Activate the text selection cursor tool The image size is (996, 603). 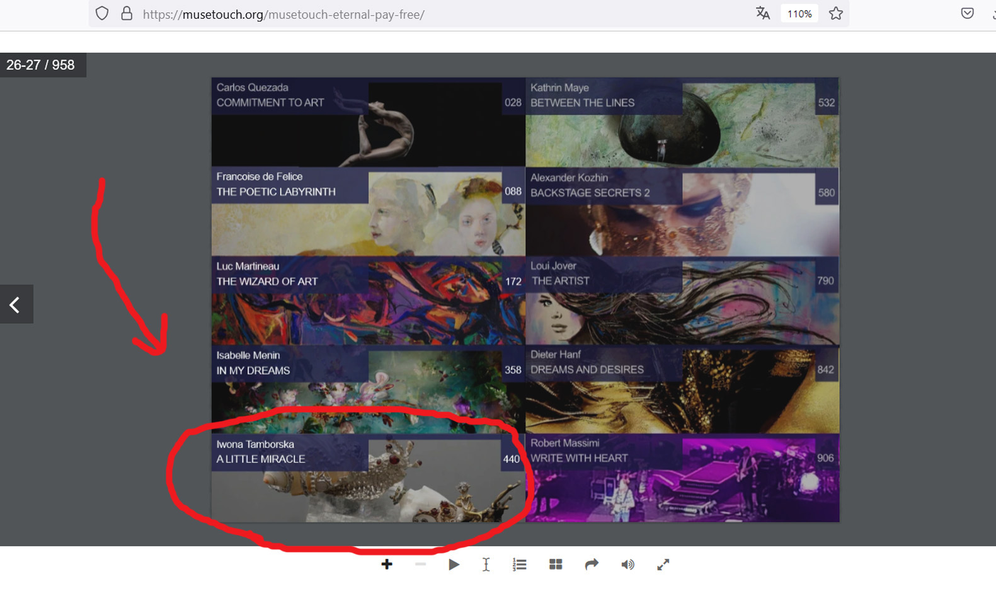click(x=486, y=565)
